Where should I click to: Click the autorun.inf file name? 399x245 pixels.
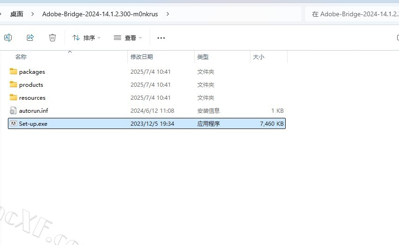(33, 111)
